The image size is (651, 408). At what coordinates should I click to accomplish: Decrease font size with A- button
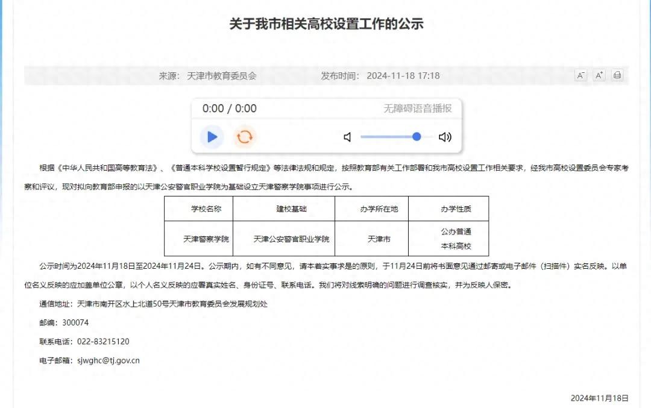[x=580, y=75]
